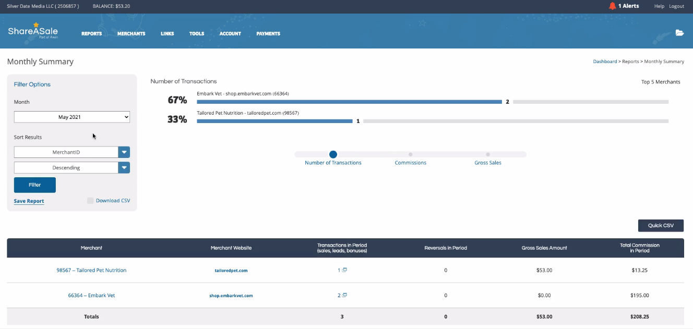
Task: Click the Tailored Pet Nutrition transactions bar
Action: click(274, 121)
